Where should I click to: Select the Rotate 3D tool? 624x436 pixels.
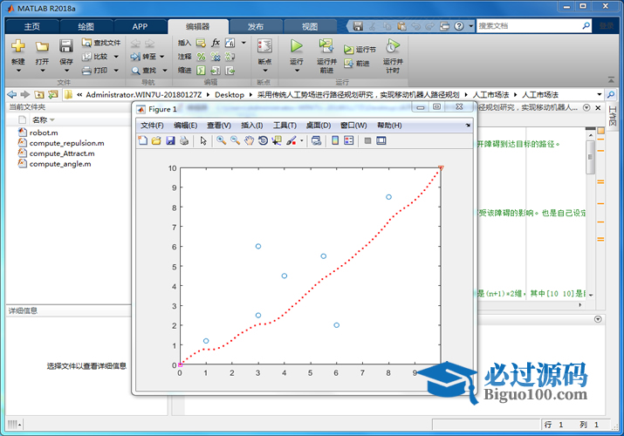[x=263, y=140]
